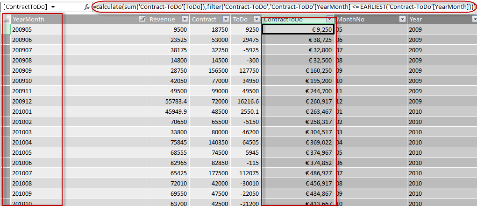This screenshot has height=206, width=477.
Task: Click the select-all corner of the table
Action: click(x=5, y=19)
